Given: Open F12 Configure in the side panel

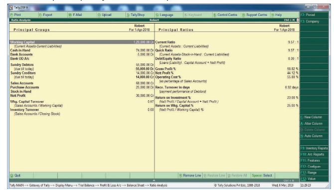Looking at the screenshot, I should [314, 167].
